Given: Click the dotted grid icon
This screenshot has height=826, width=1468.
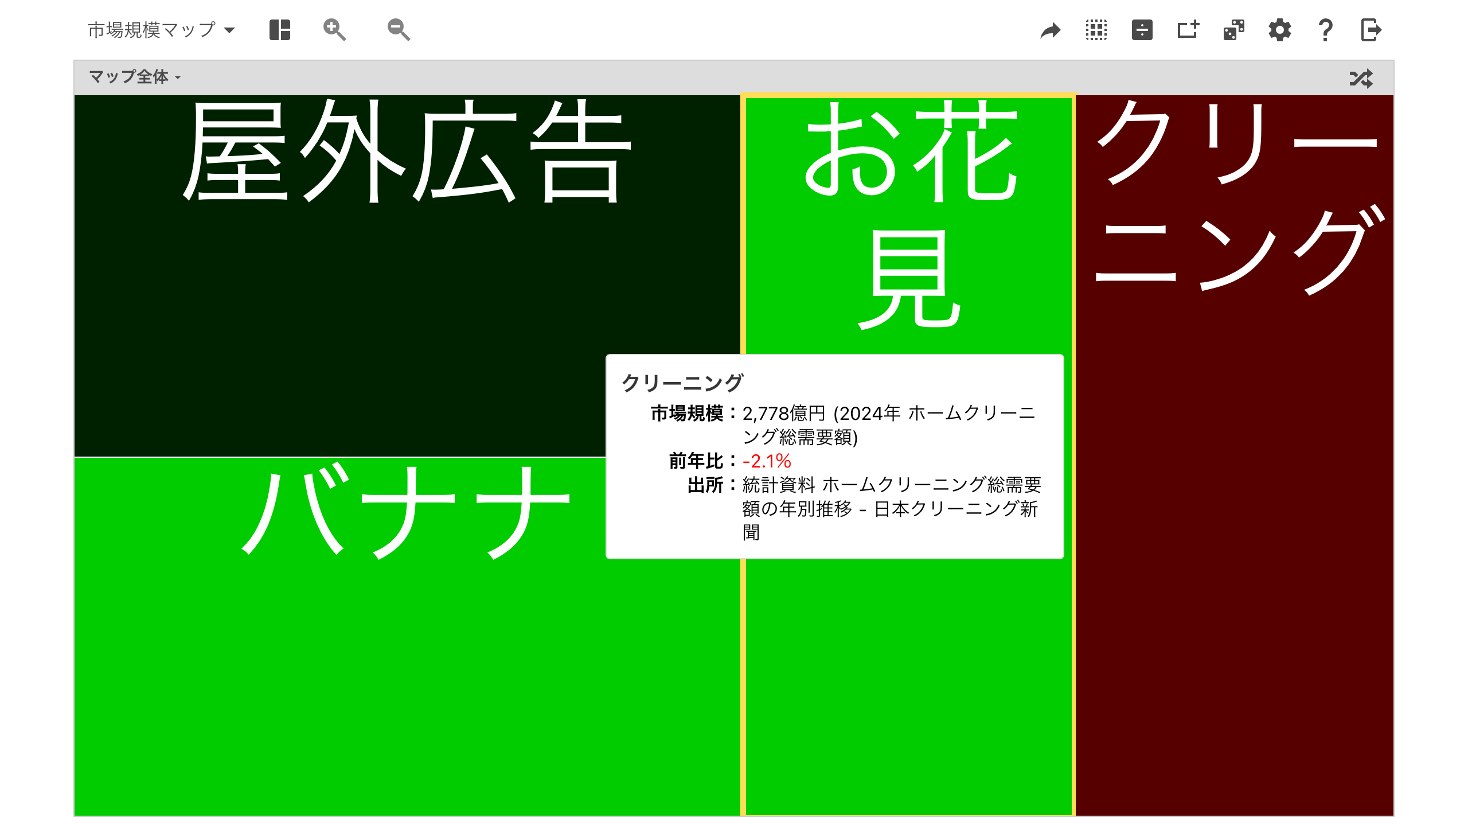Looking at the screenshot, I should 1096,30.
